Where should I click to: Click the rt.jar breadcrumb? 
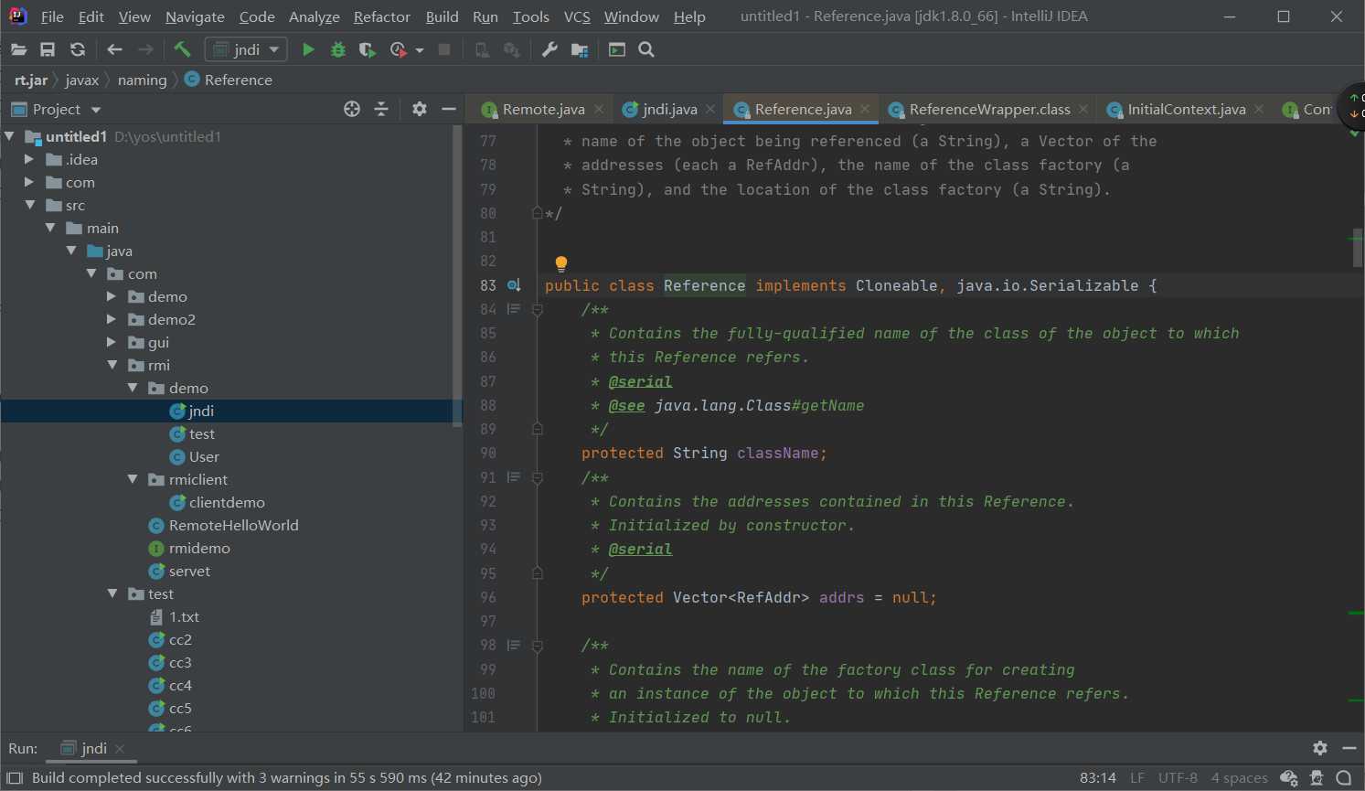pos(31,80)
